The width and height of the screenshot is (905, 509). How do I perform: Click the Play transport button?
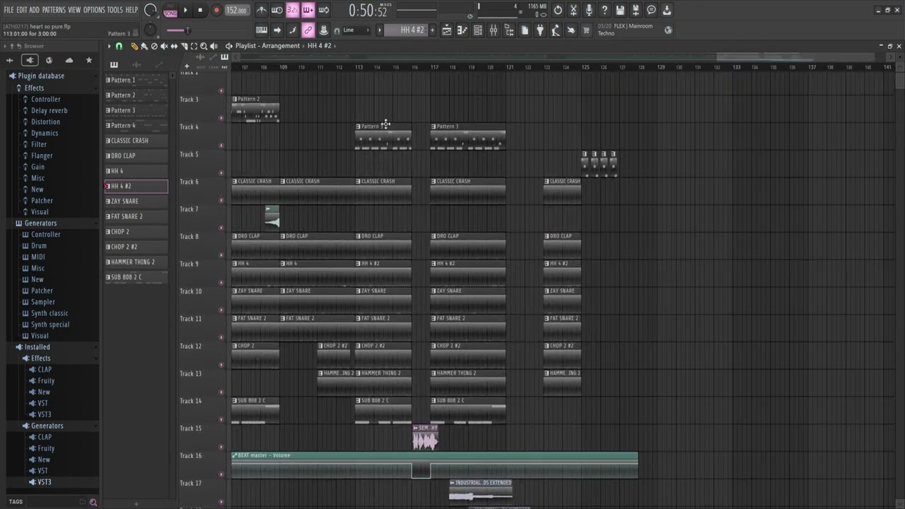pyautogui.click(x=185, y=11)
